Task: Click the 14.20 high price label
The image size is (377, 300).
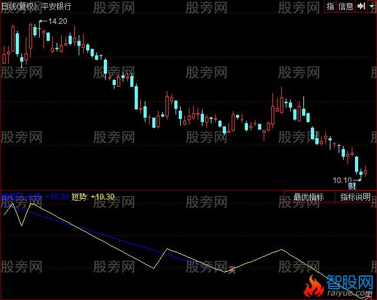Action: (x=57, y=21)
